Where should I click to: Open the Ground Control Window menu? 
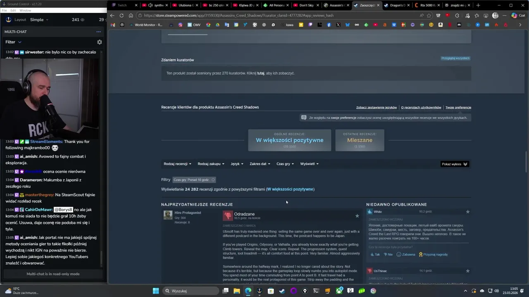click(25, 10)
